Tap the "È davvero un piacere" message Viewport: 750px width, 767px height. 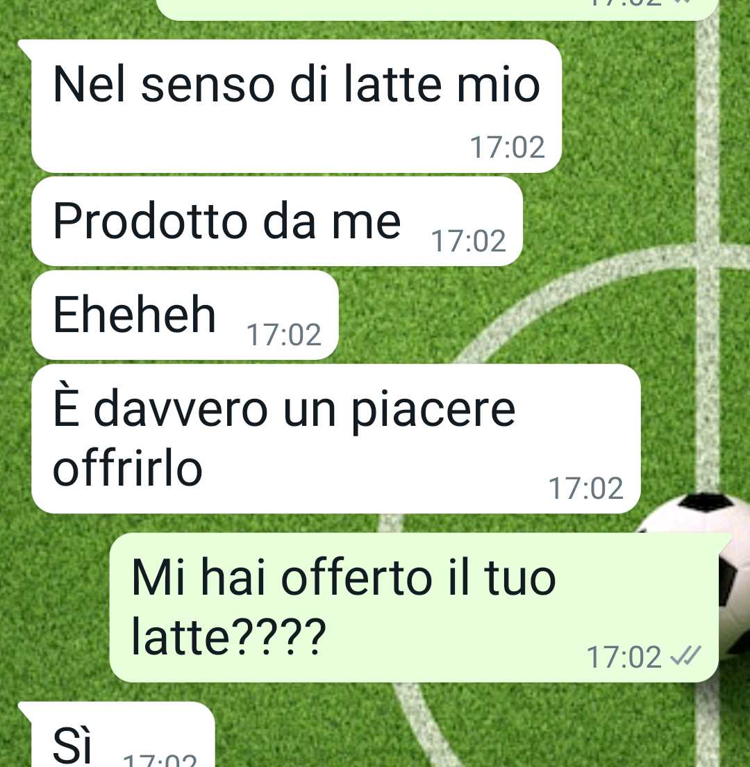point(336,439)
